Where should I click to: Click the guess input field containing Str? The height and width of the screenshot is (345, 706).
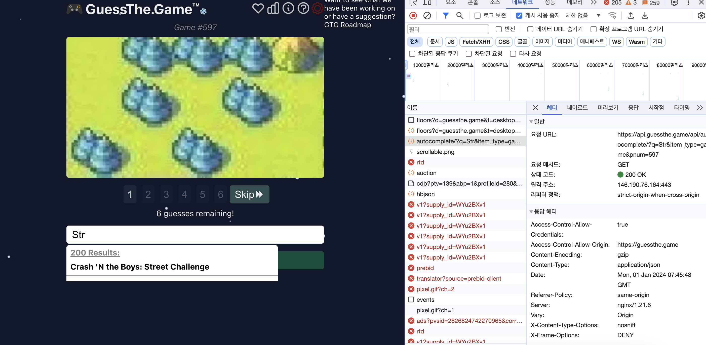tap(195, 235)
